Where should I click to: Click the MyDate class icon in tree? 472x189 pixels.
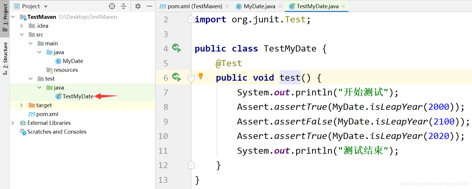tap(58, 61)
